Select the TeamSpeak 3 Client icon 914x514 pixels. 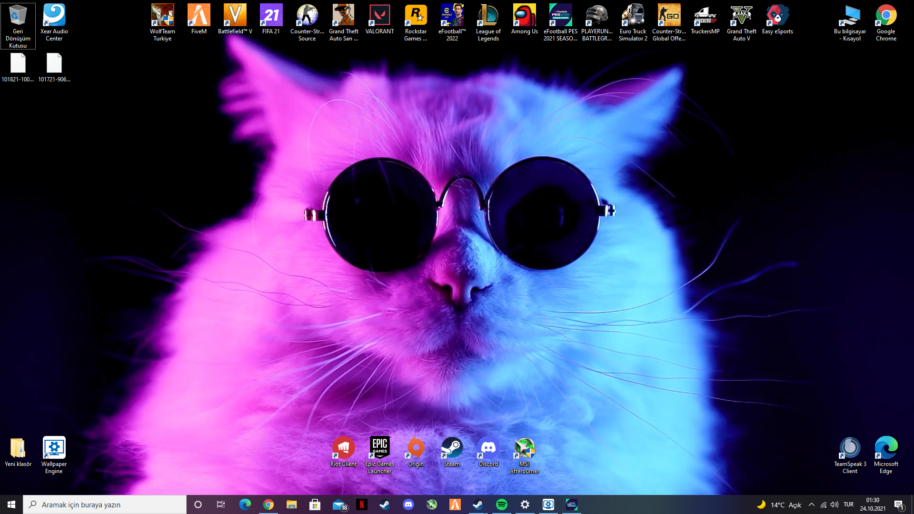850,455
